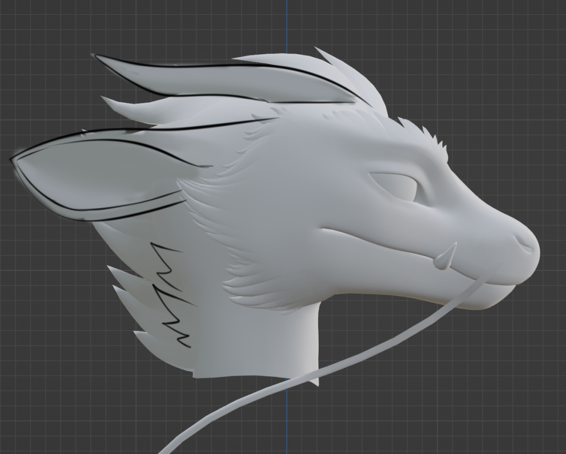Select the nostril on the snout tip

[525, 245]
